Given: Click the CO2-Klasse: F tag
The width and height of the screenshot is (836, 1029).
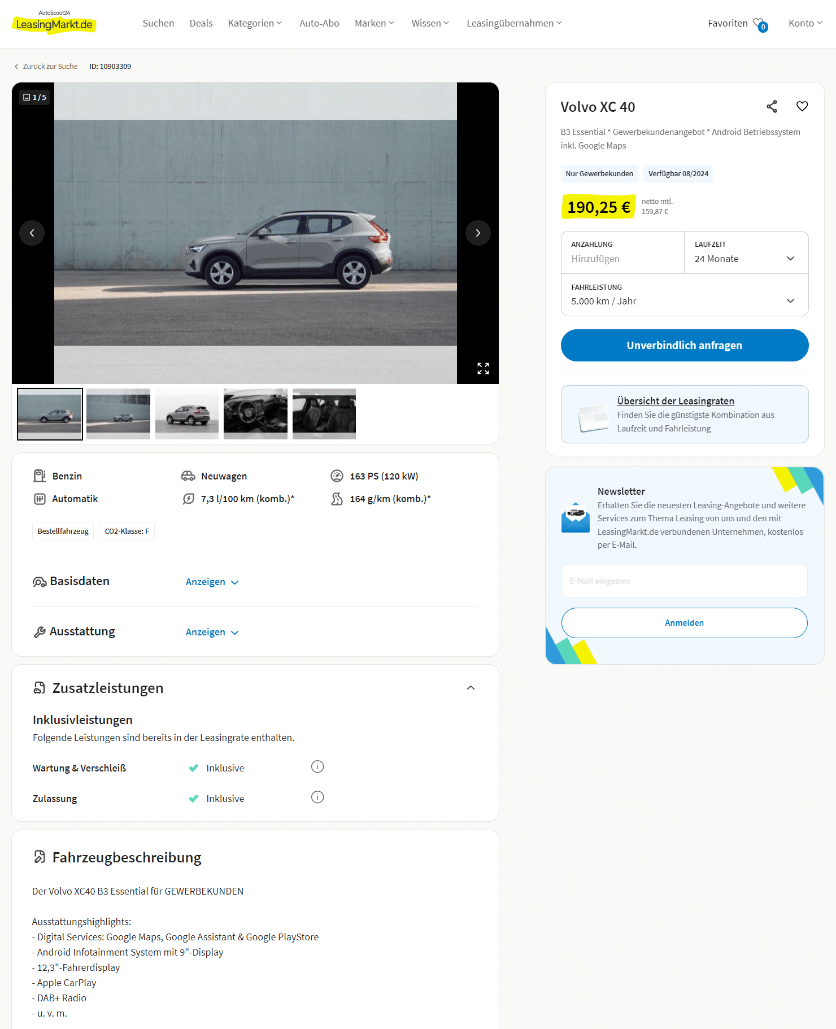Looking at the screenshot, I should point(127,531).
